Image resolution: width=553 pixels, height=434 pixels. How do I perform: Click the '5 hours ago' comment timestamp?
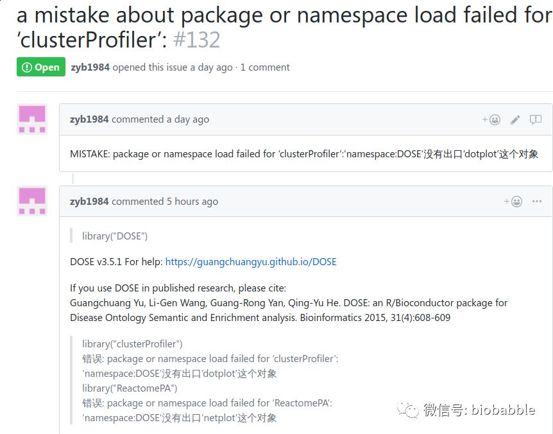click(x=192, y=202)
